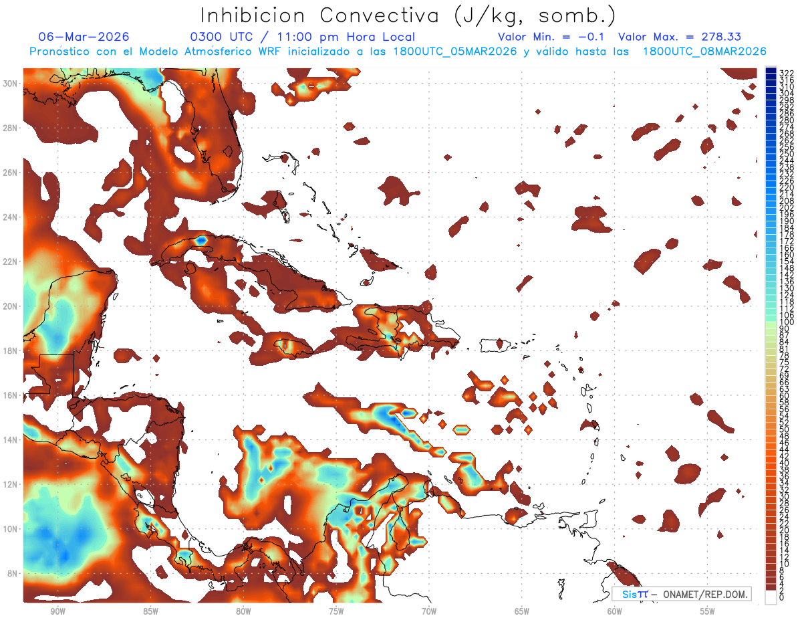Image resolution: width=802 pixels, height=620 pixels.
Task: Click the 'SisTT - ONAMET/REP.DOM.' credit box
Action: [x=682, y=594]
